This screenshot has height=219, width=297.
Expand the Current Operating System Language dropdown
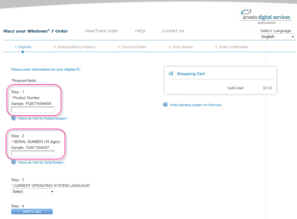pyautogui.click(x=33, y=191)
